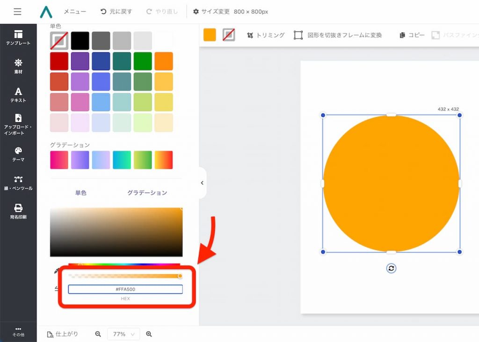This screenshot has width=479, height=342.
Task: Click the #FFA500 HEX input field
Action: coord(125,290)
